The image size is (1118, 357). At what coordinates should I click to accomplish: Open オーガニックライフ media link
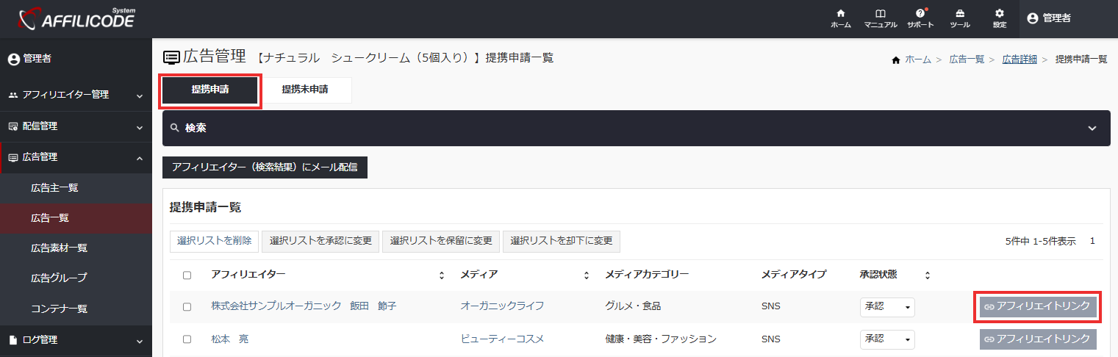click(502, 306)
